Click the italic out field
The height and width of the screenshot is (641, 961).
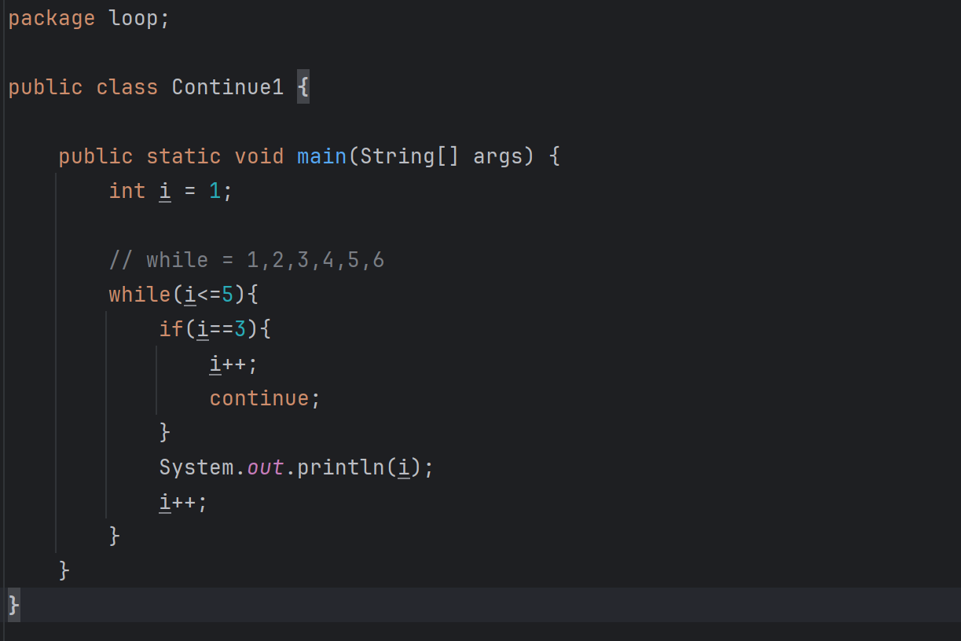(x=266, y=467)
